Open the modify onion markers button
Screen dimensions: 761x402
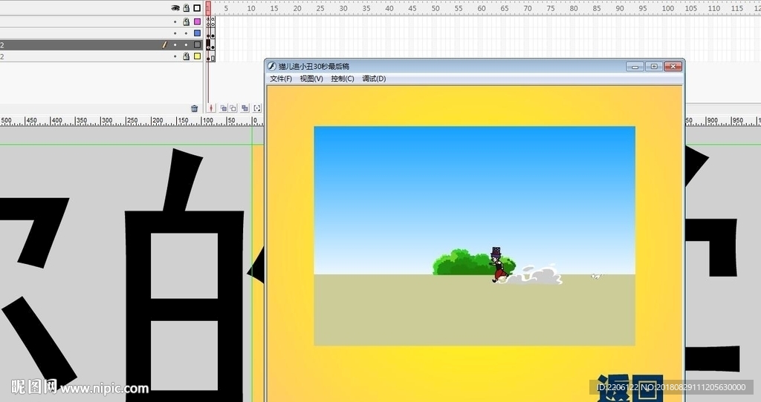point(257,108)
